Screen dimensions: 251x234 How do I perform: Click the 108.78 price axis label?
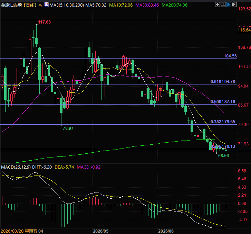pyautogui.click(x=244, y=47)
